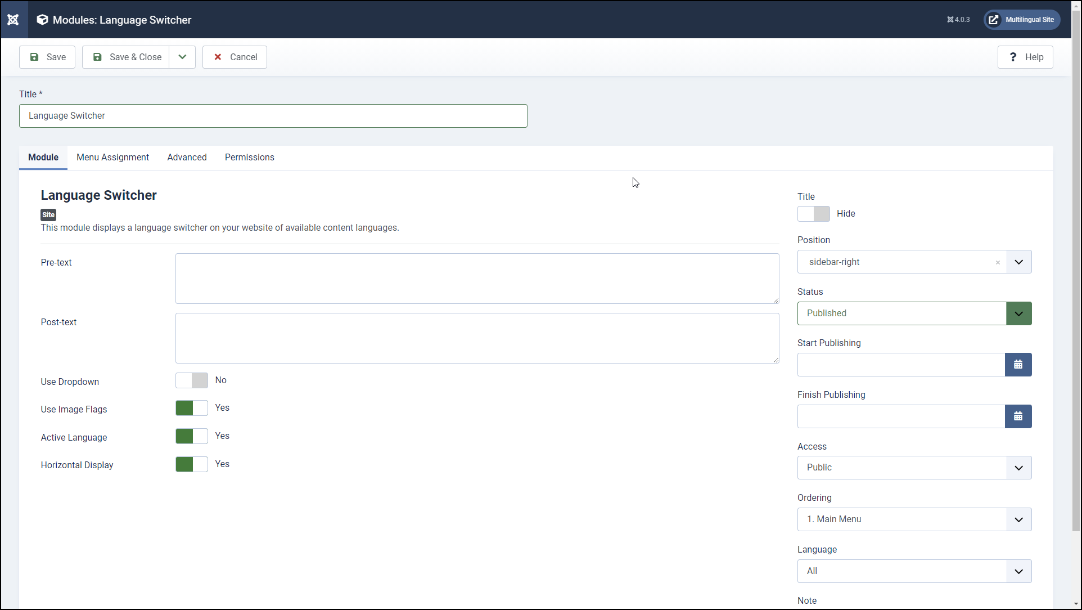This screenshot has width=1082, height=610.
Task: Click the Modules icon in page header
Action: (43, 19)
